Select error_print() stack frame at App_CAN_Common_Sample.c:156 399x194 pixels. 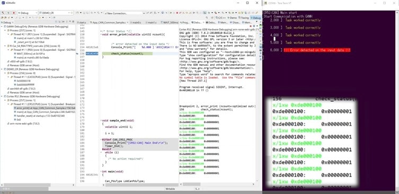coord(45,108)
